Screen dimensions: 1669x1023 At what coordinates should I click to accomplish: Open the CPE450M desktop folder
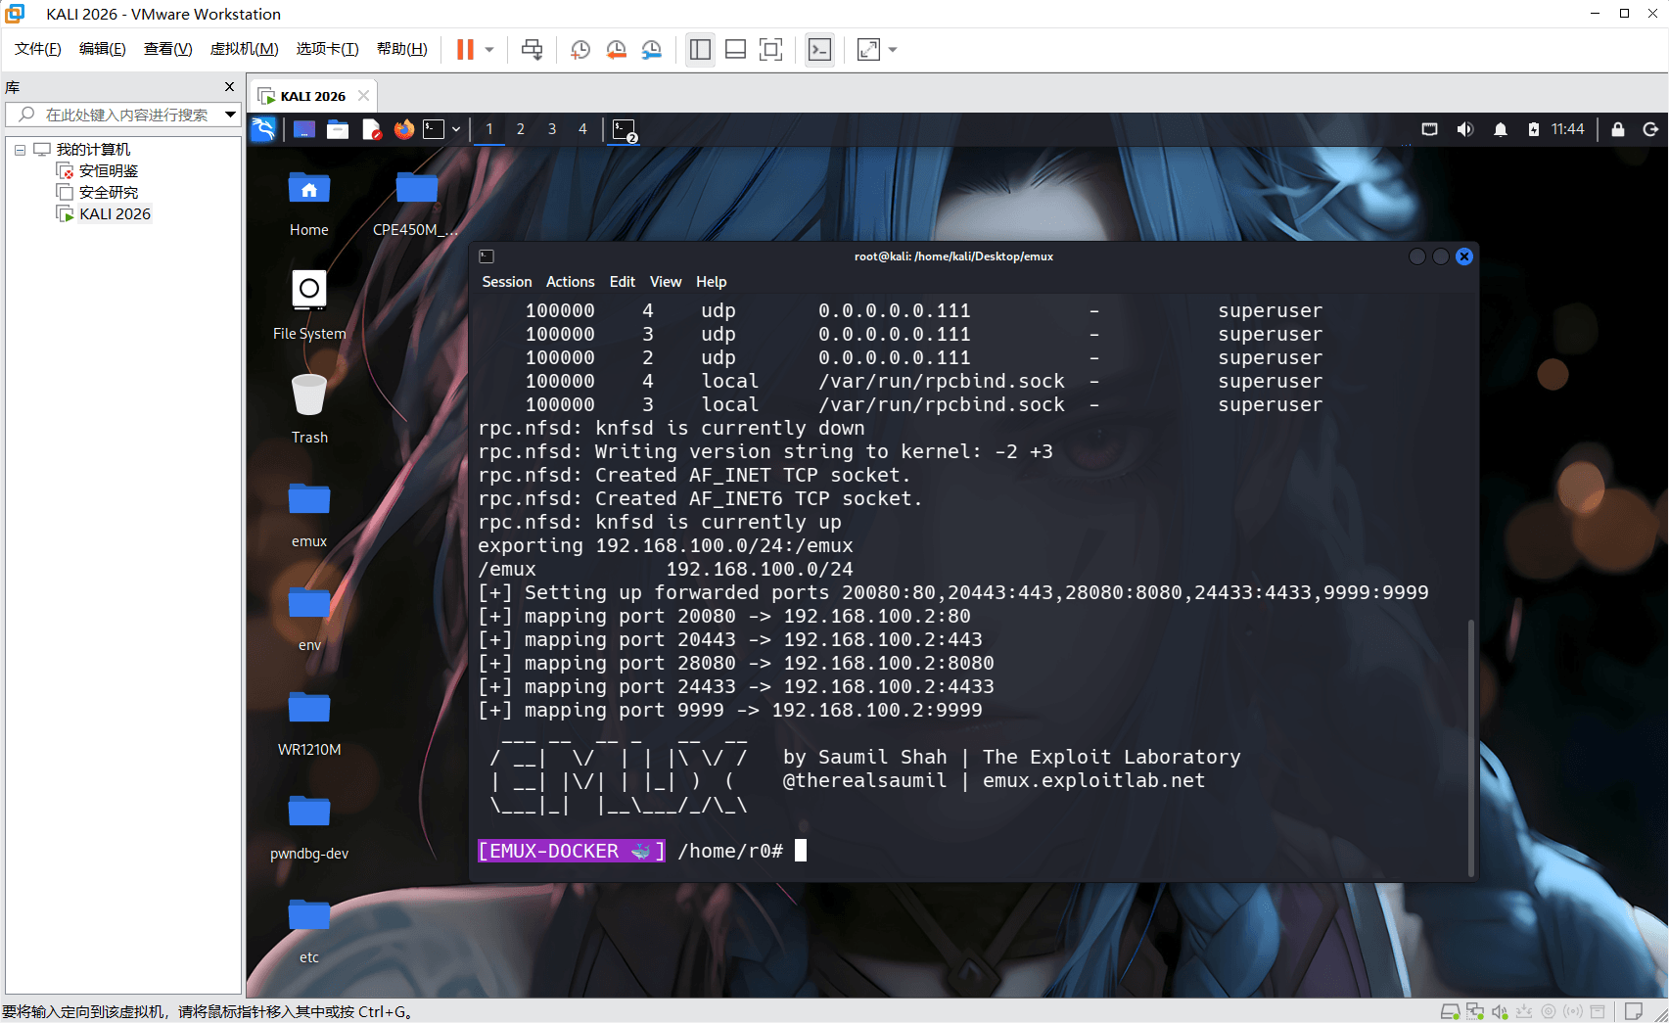416,205
